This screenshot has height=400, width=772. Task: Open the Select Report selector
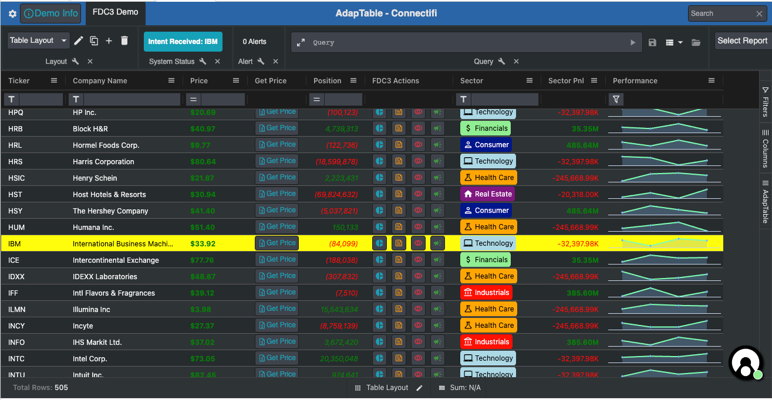pyautogui.click(x=742, y=40)
